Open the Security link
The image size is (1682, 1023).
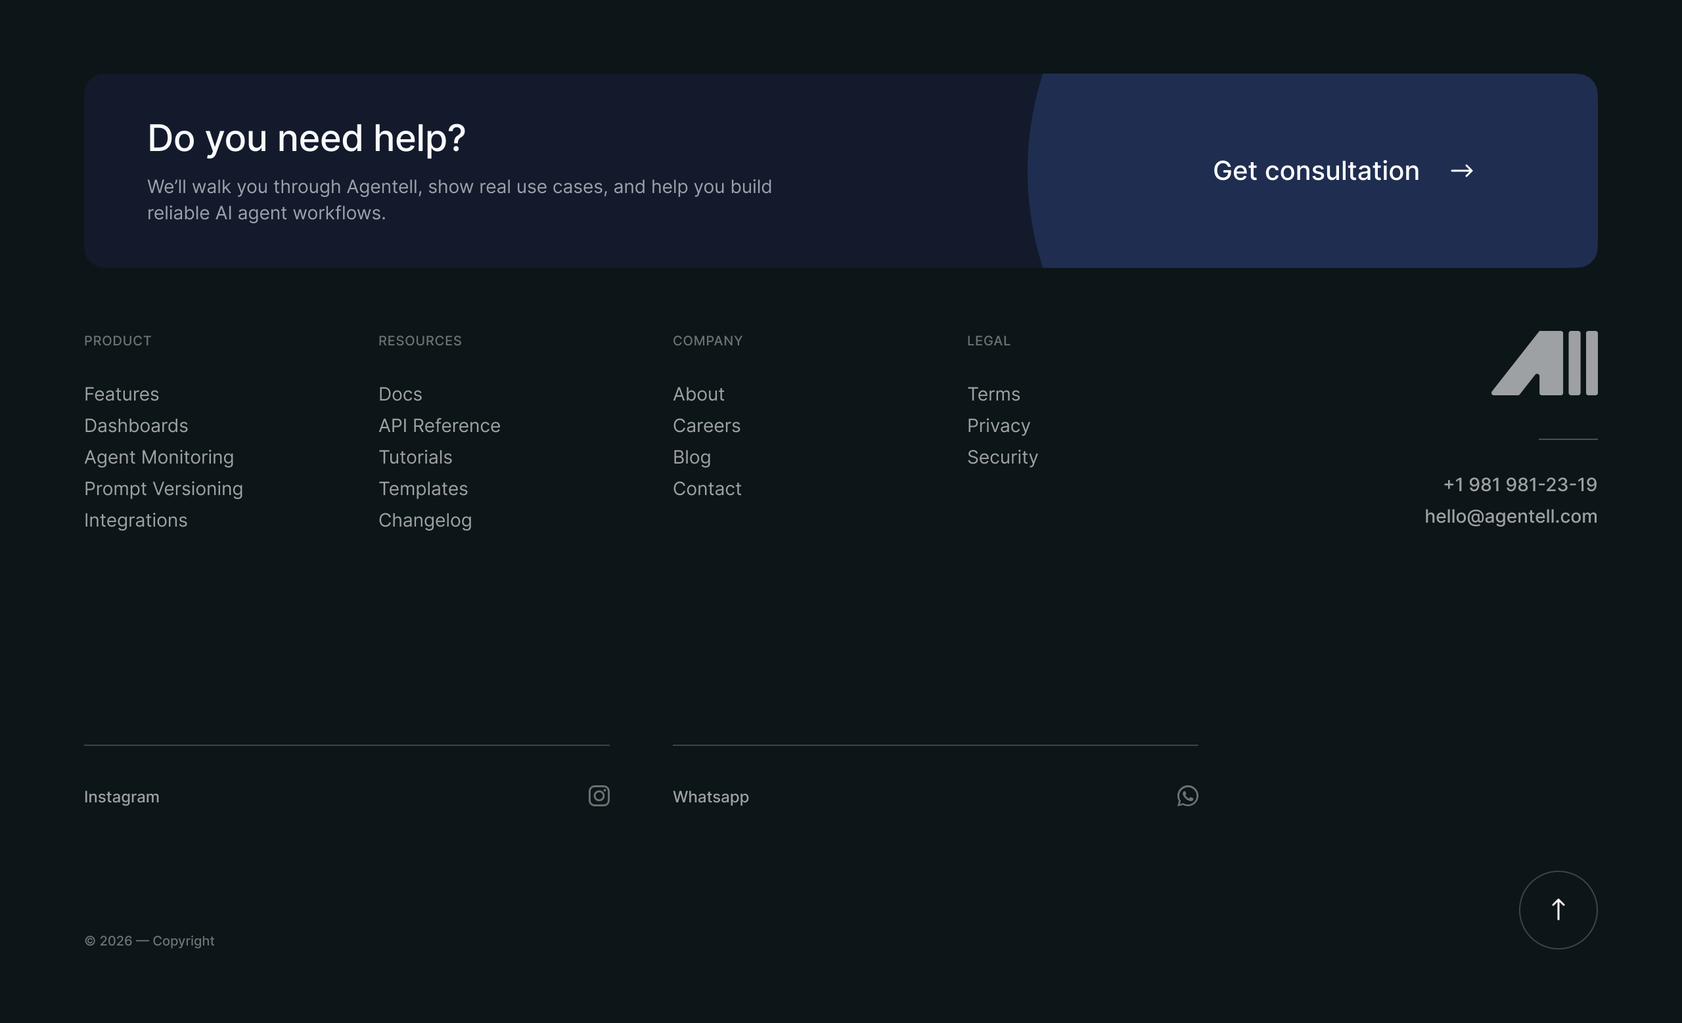point(1002,457)
